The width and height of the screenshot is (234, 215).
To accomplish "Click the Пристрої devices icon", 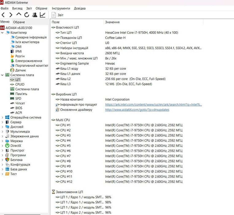I will (7, 150).
